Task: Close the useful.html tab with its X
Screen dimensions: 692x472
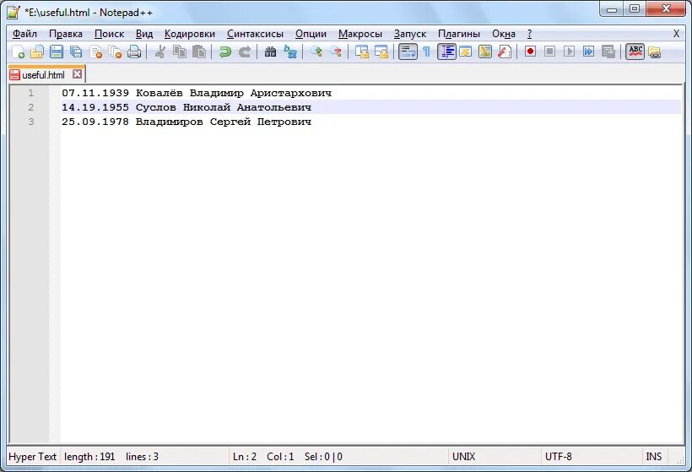Action: (x=78, y=74)
